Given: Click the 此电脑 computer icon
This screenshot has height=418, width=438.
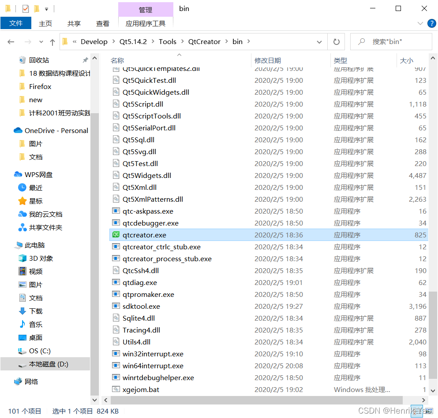Looking at the screenshot, I should coord(18,245).
